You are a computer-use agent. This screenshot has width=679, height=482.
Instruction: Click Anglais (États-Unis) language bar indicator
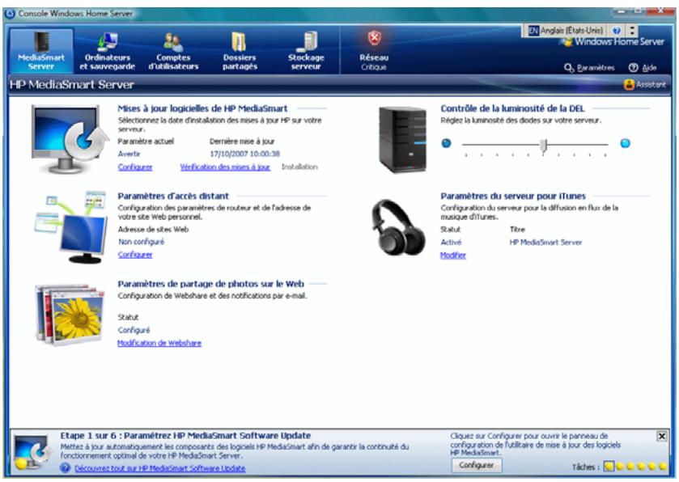click(566, 30)
